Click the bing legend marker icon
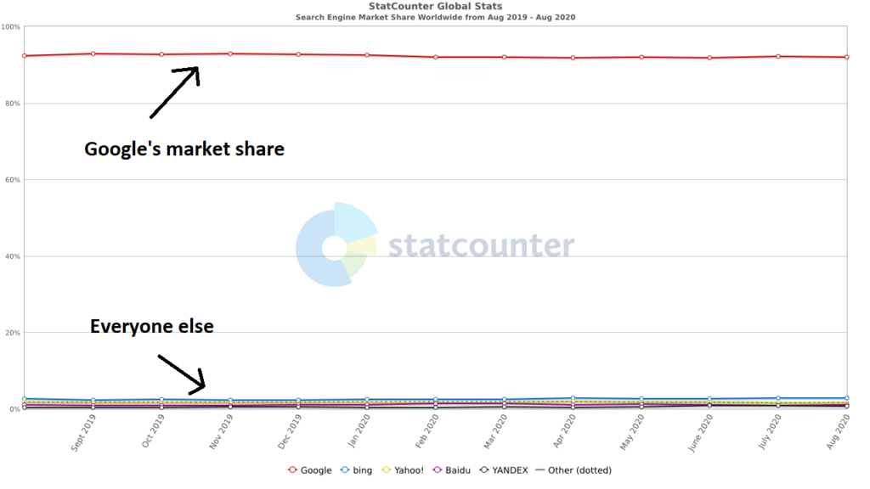The width and height of the screenshot is (870, 489). (x=345, y=470)
